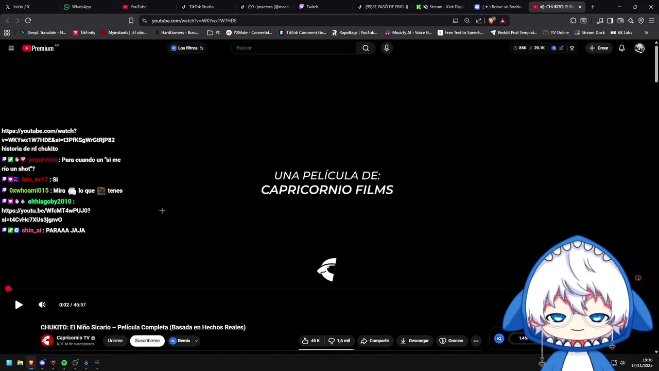Open the Brave Rewards triangle icon
659x371 pixels.
(502, 21)
